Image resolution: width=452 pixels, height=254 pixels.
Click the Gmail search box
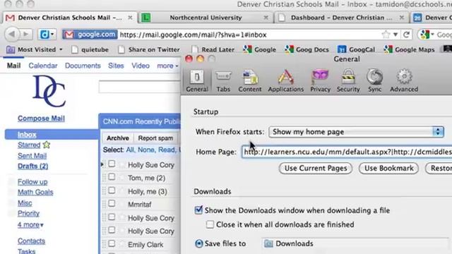(140, 87)
